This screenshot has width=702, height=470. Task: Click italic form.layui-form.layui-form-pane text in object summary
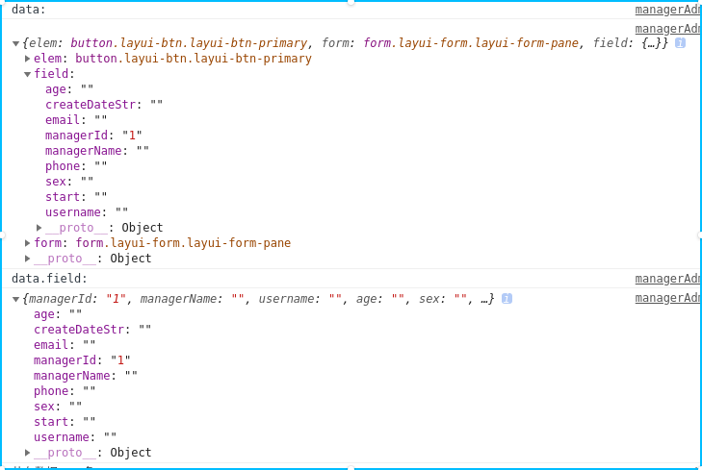click(471, 43)
